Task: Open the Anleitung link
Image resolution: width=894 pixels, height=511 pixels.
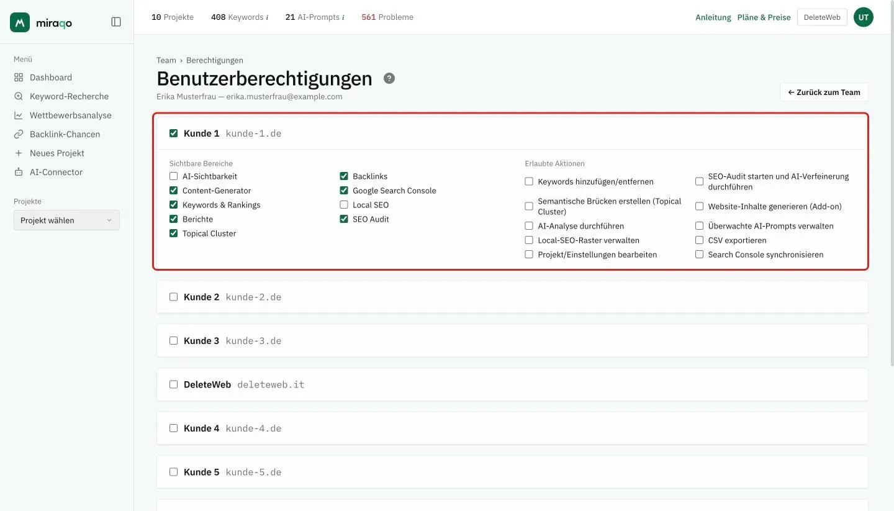Action: (713, 17)
